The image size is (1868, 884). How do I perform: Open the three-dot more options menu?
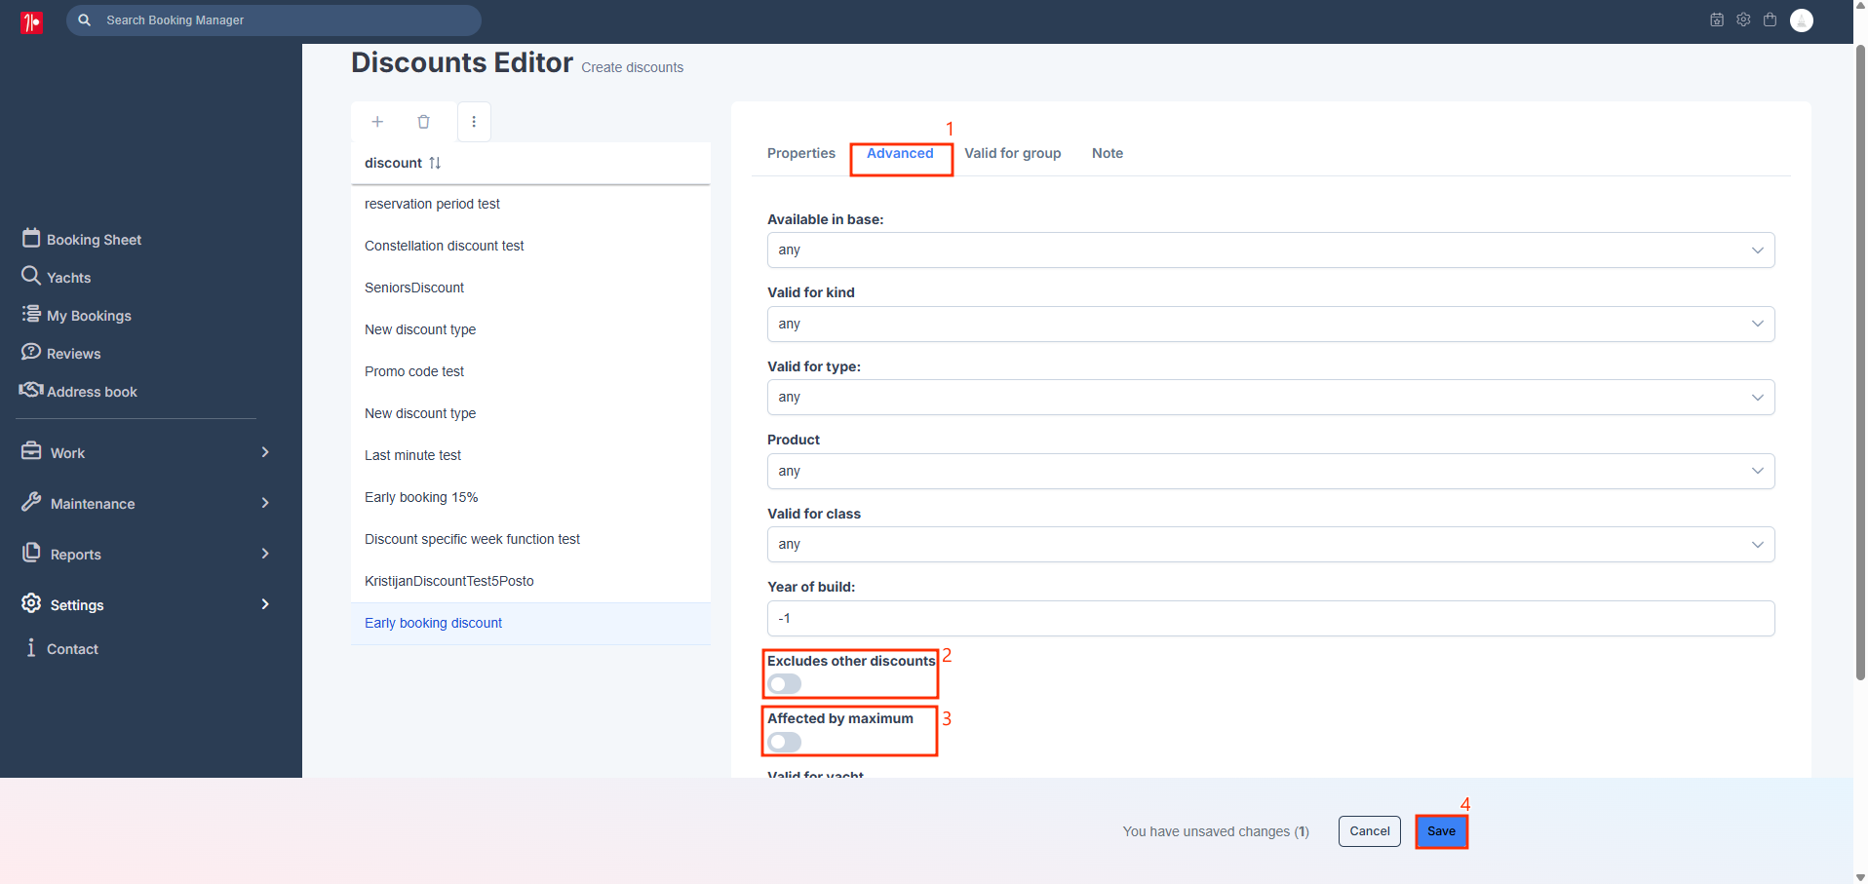[x=474, y=122]
